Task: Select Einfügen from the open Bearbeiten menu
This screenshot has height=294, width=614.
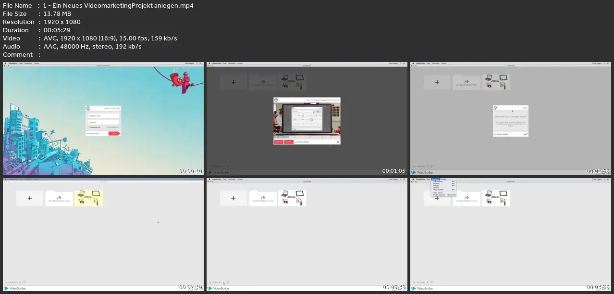Action: (x=436, y=186)
